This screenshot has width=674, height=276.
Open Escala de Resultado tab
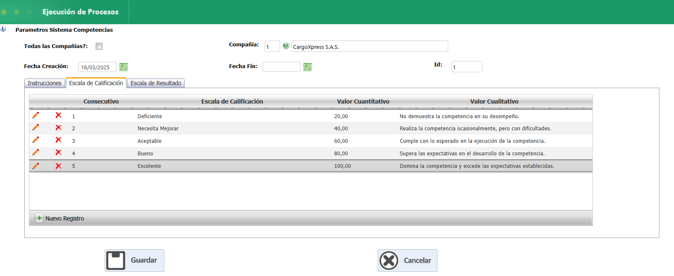pyautogui.click(x=156, y=83)
